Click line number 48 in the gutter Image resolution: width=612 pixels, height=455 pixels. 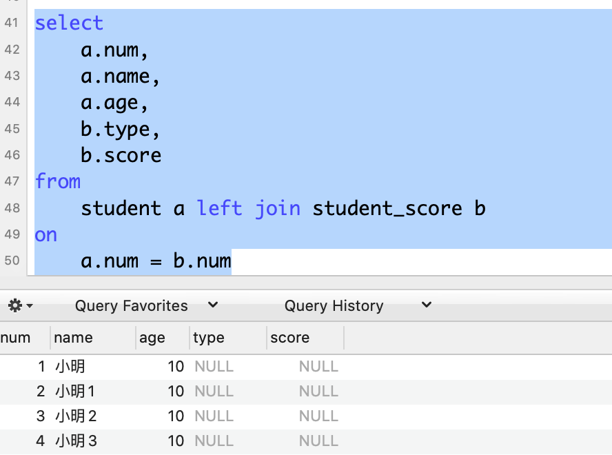tap(12, 208)
